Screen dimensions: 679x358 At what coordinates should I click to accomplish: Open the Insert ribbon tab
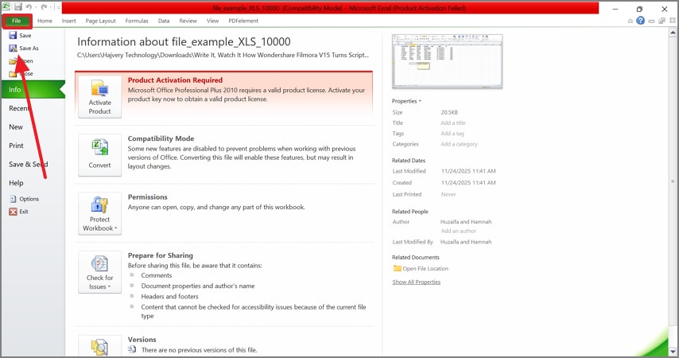(69, 21)
